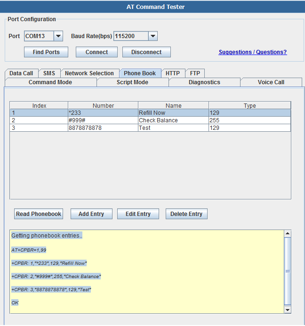Switch to the Data Call tab
Image resolution: width=305 pixels, height=326 pixels.
pos(21,73)
